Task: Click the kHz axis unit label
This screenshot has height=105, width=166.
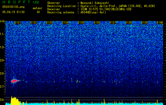Action: 2,21
